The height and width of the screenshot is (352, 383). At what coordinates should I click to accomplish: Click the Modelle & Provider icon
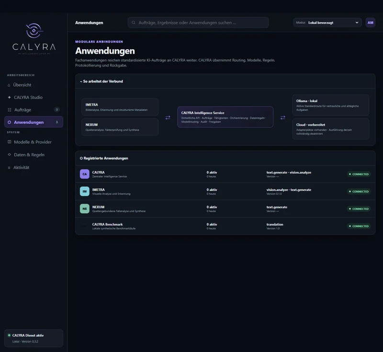[9, 142]
